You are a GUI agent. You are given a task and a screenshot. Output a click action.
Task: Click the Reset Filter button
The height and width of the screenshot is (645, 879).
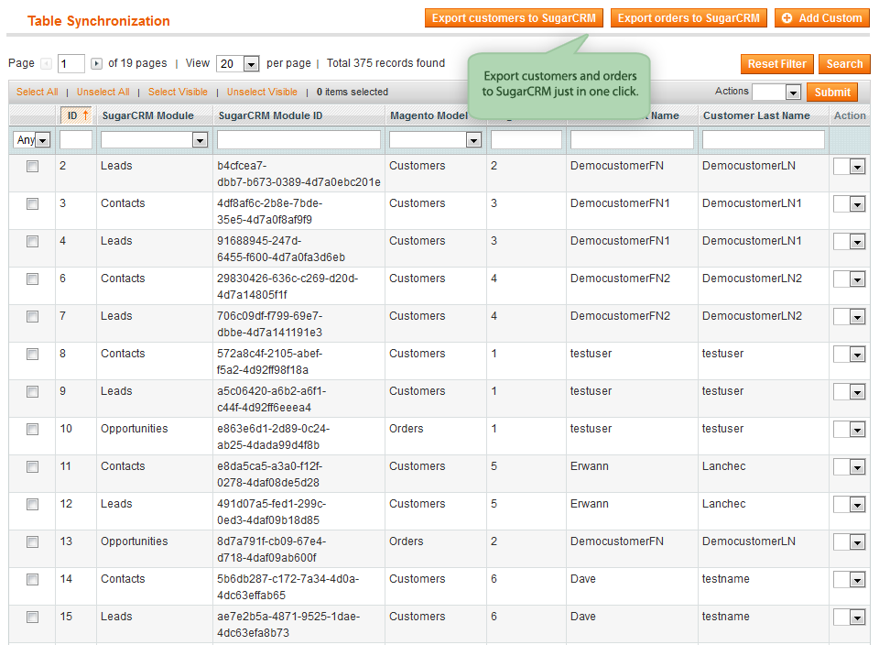tap(777, 64)
